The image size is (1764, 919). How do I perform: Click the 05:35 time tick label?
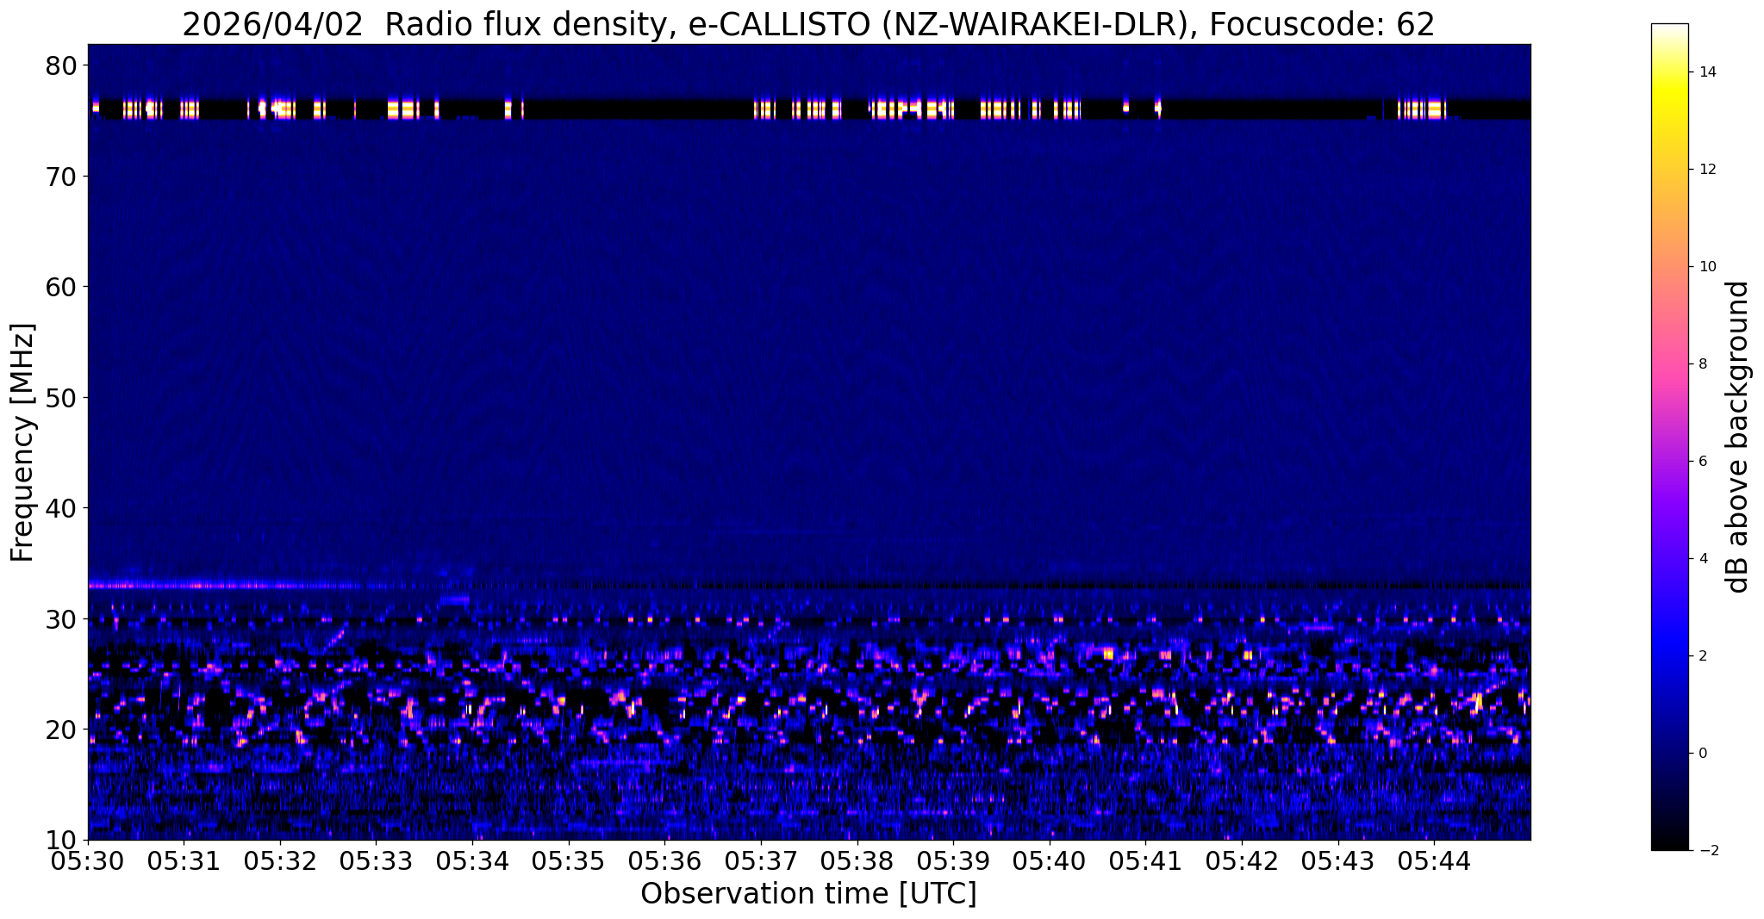click(568, 862)
